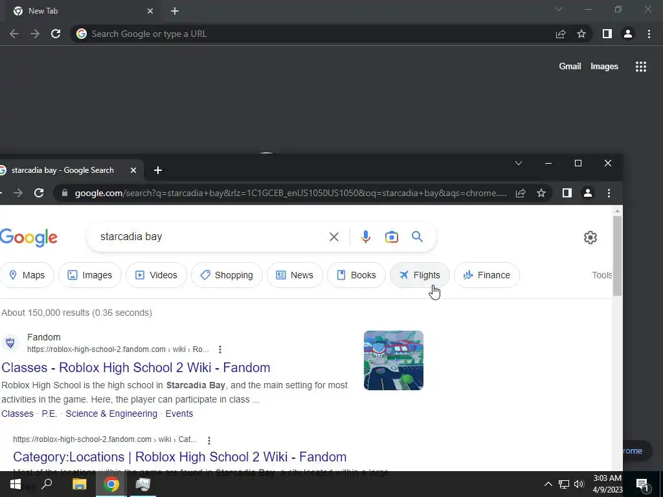This screenshot has height=497, width=663.
Task: Bookmark the starcadia bay search page
Action: pyautogui.click(x=541, y=193)
